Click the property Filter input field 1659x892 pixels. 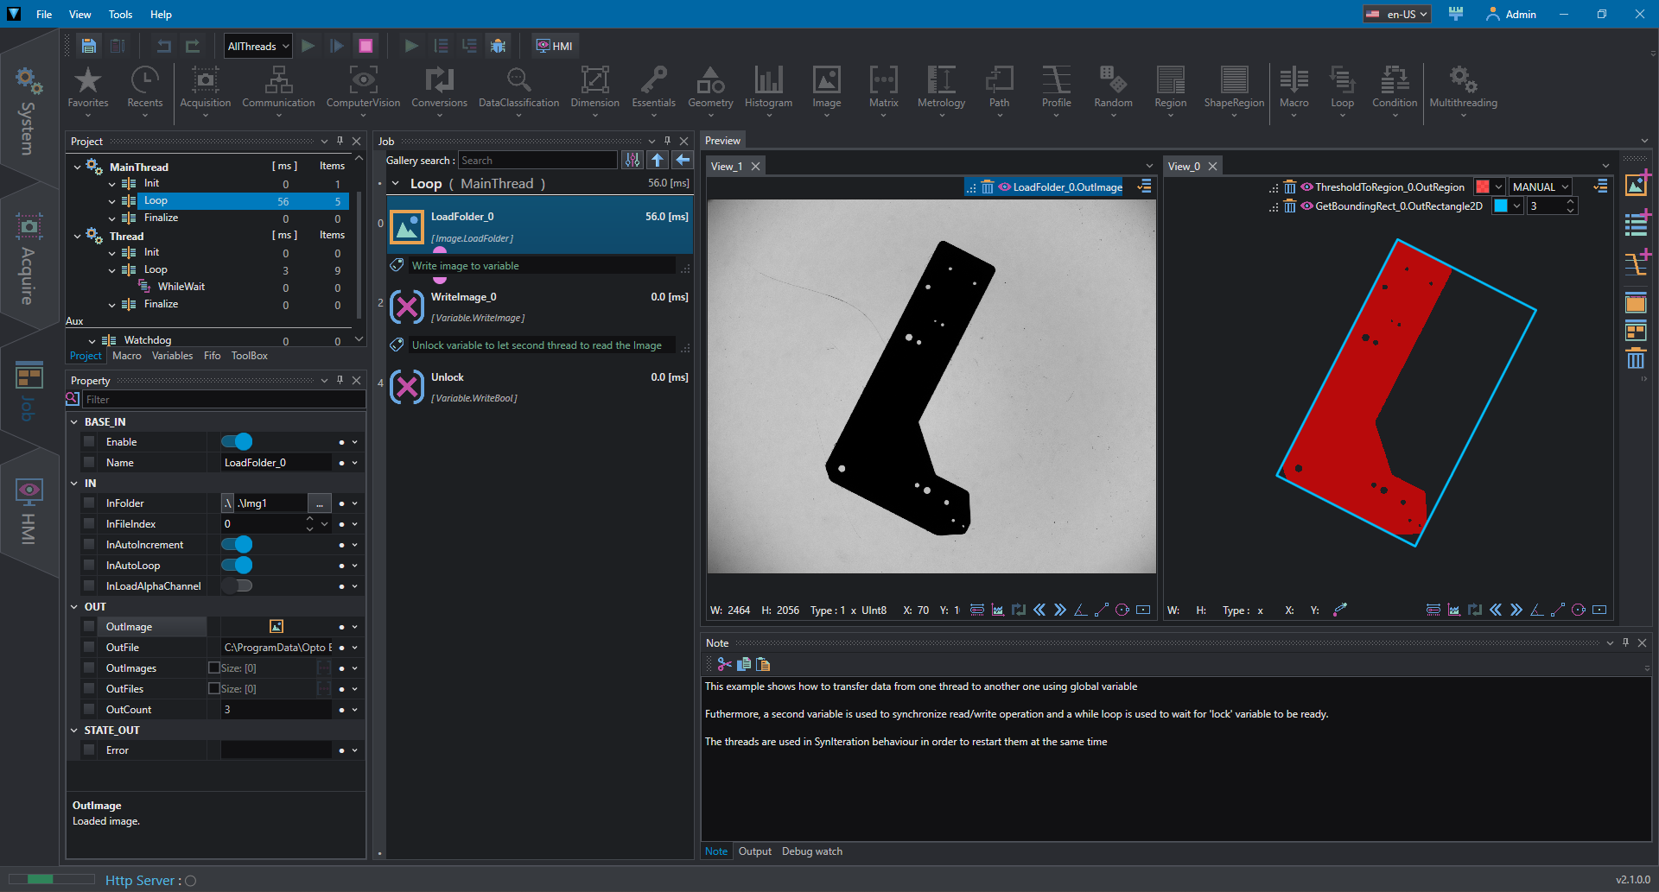(224, 400)
